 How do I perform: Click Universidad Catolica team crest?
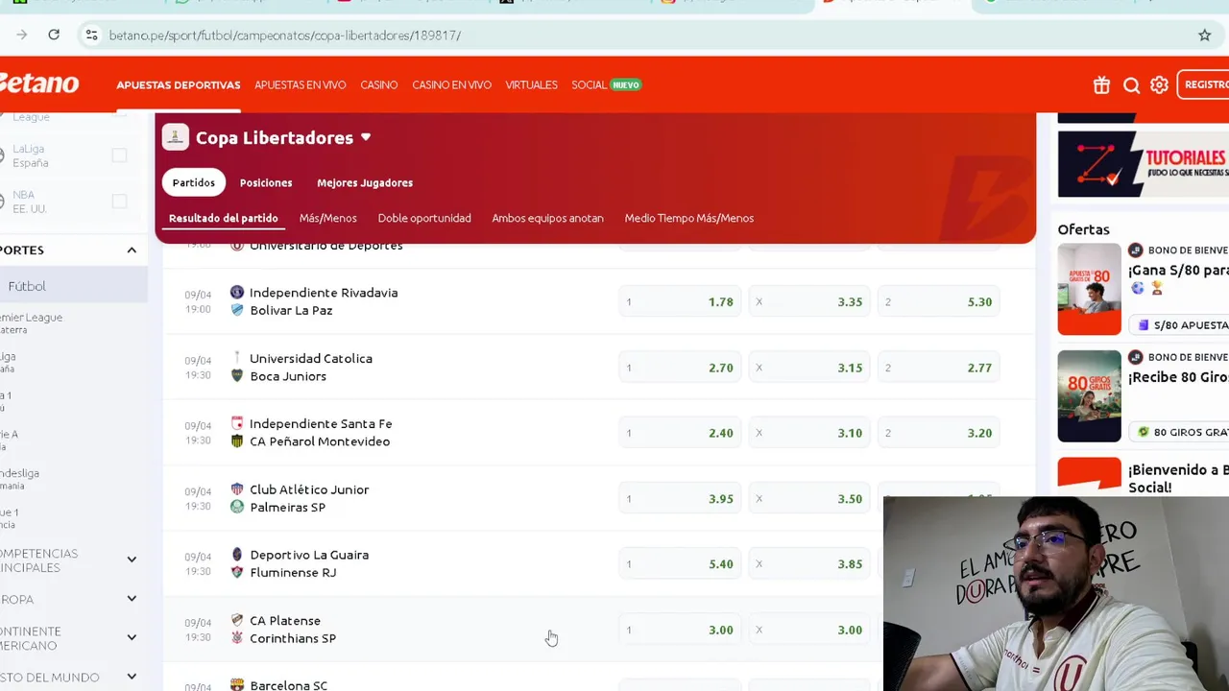tap(237, 358)
